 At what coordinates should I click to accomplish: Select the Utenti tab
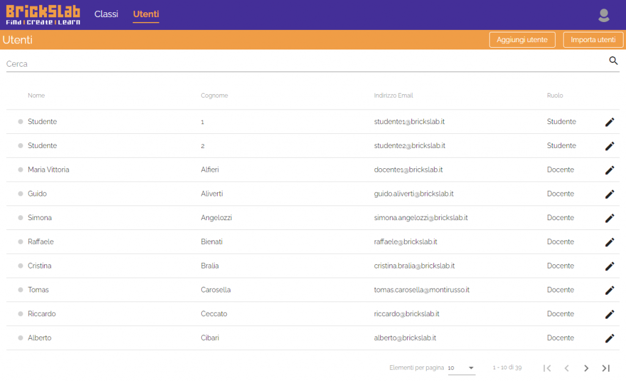click(146, 14)
